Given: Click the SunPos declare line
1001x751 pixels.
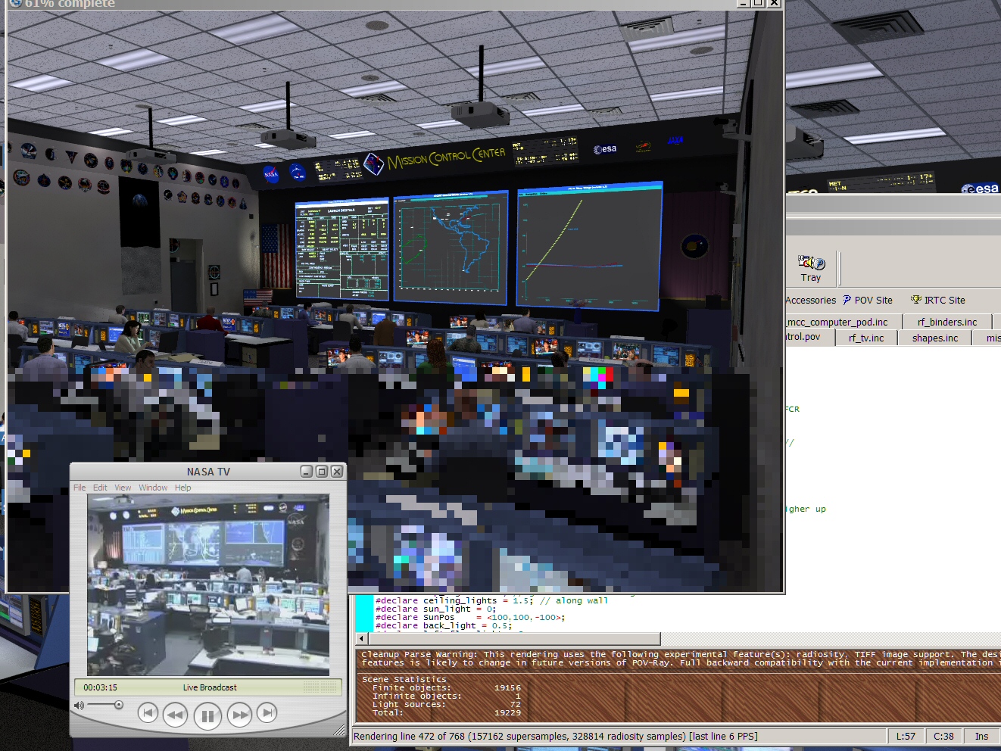Looking at the screenshot, I should [470, 617].
